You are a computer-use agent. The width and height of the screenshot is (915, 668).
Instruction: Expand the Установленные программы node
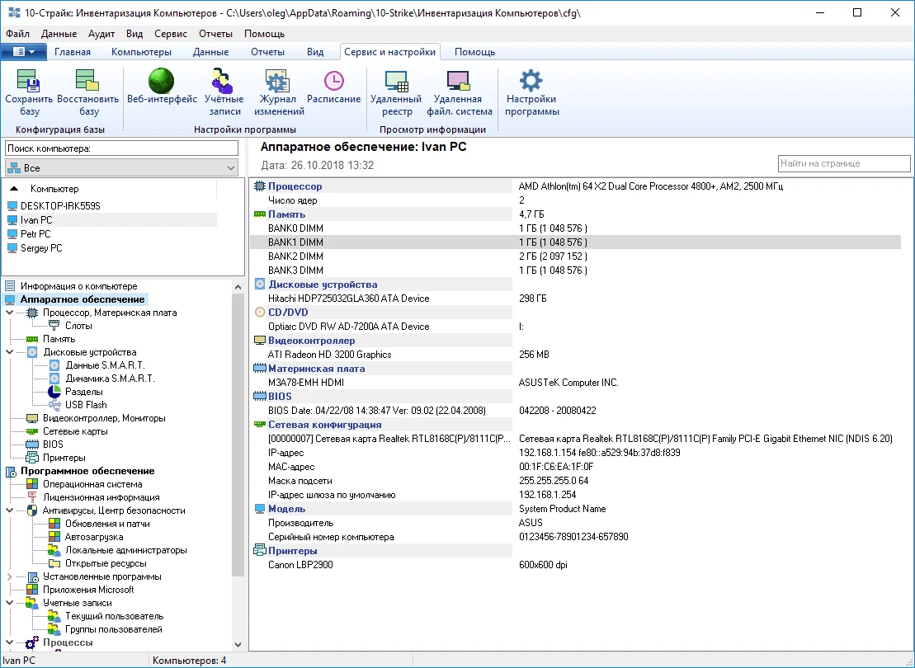coord(9,576)
